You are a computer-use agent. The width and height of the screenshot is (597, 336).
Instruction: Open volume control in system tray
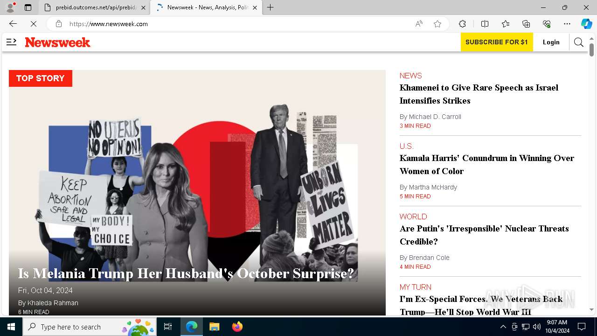537,327
